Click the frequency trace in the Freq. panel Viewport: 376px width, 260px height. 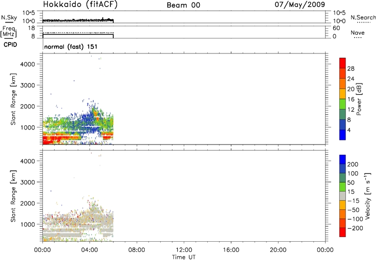(78, 34)
